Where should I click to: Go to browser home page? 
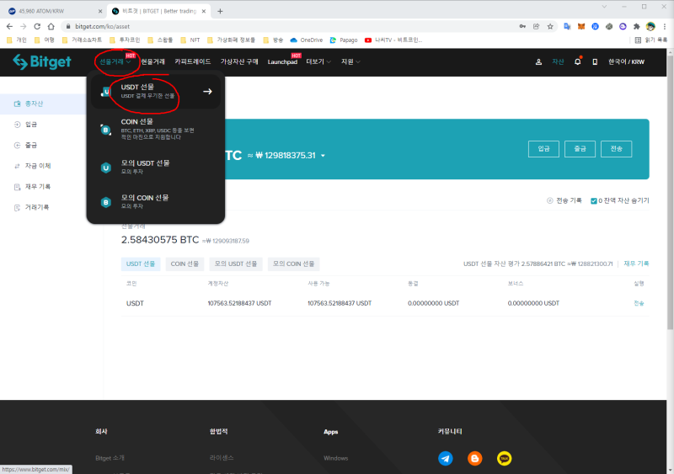pos(51,27)
